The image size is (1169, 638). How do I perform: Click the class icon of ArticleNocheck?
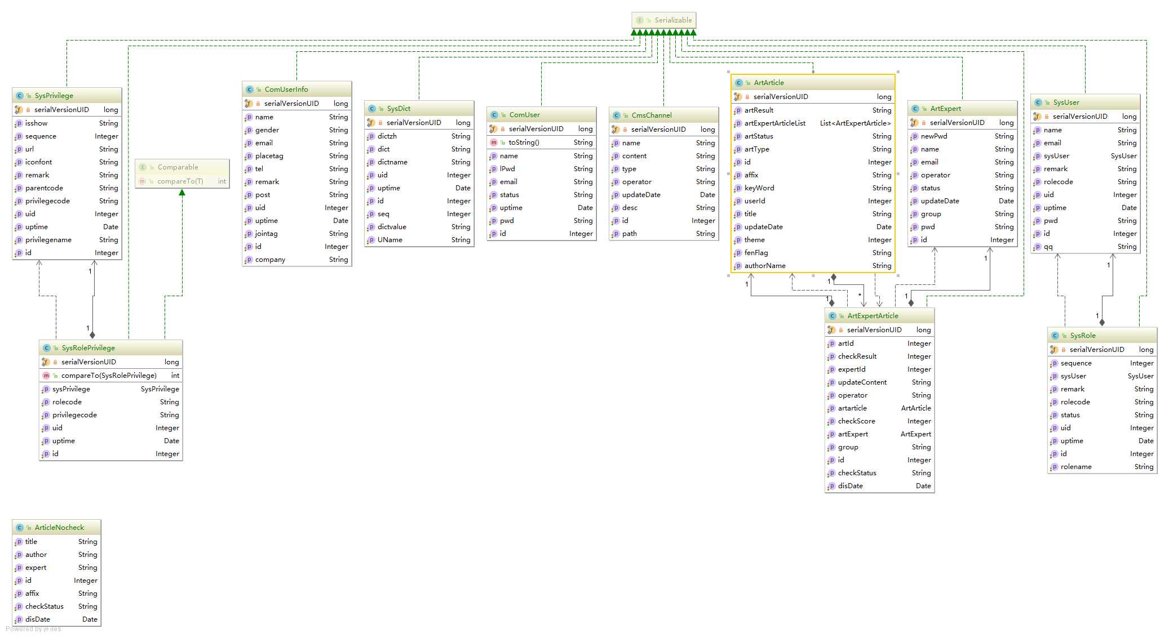coord(20,528)
